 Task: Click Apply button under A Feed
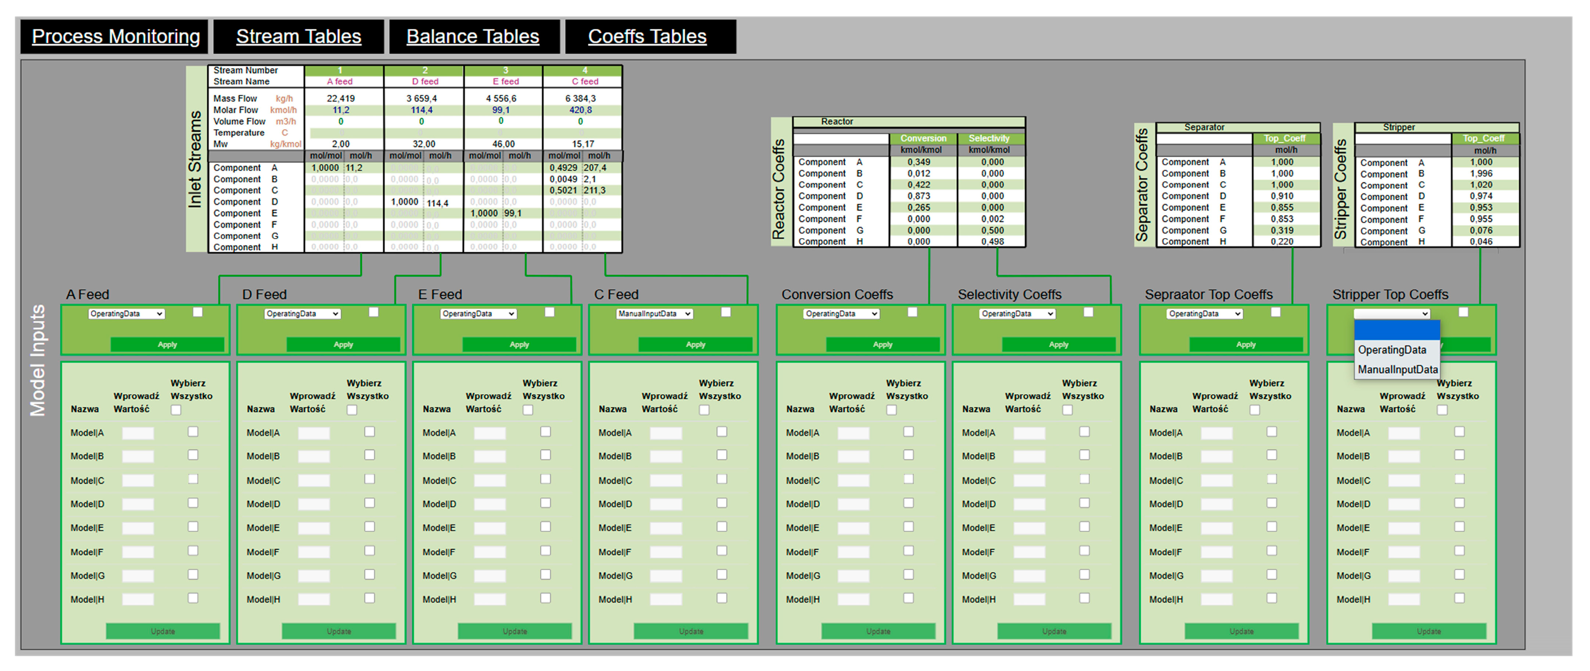click(167, 344)
